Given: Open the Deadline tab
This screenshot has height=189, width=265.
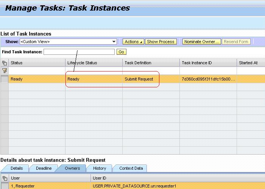Looking at the screenshot, I should pos(44,168).
